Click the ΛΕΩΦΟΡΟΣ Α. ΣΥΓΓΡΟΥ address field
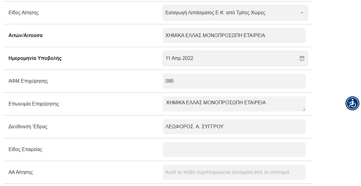 point(234,126)
